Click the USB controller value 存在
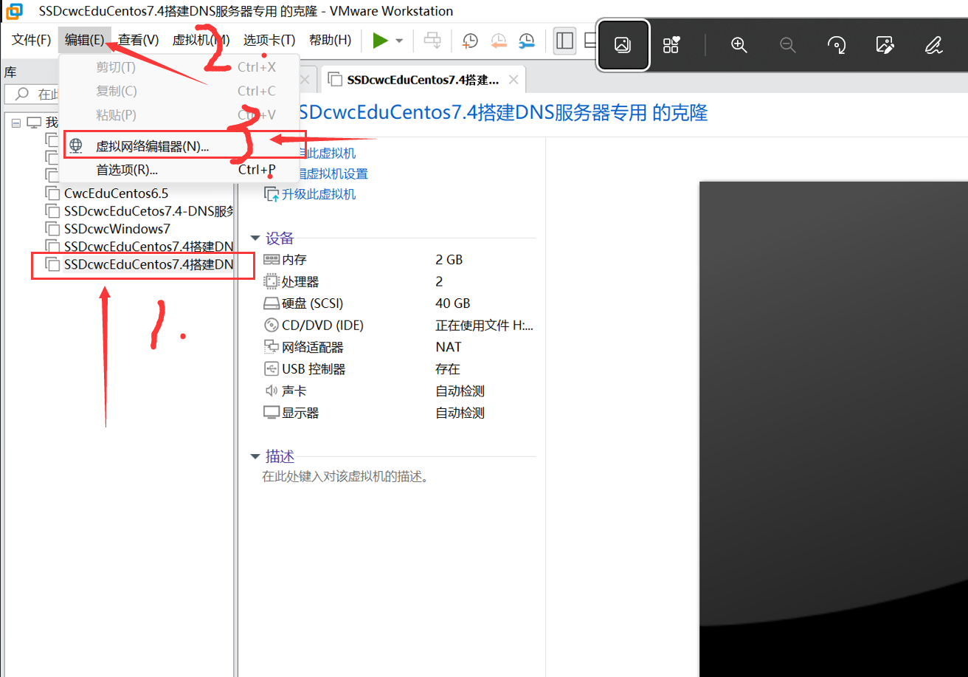 tap(448, 369)
